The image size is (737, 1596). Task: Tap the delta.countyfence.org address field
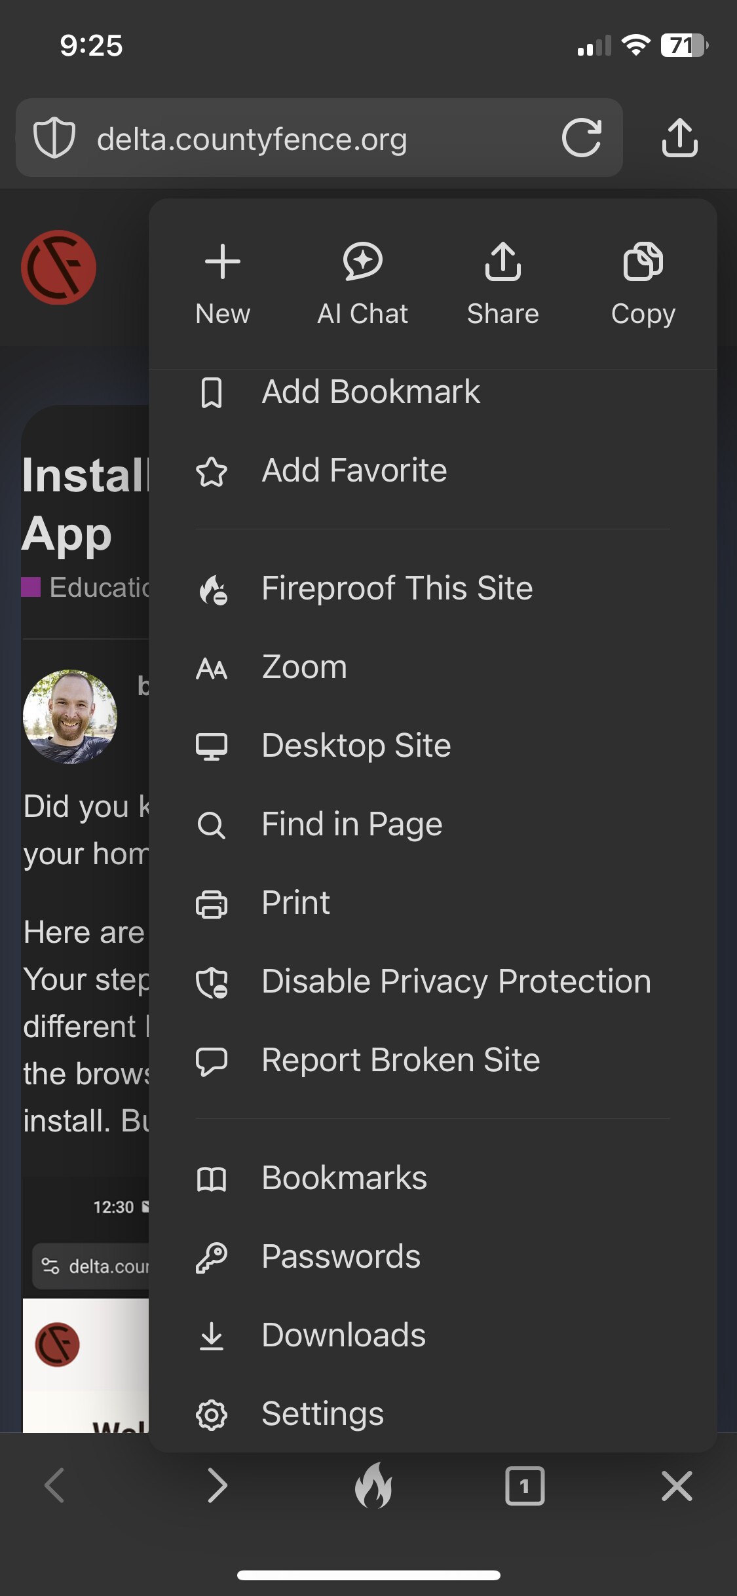click(319, 138)
